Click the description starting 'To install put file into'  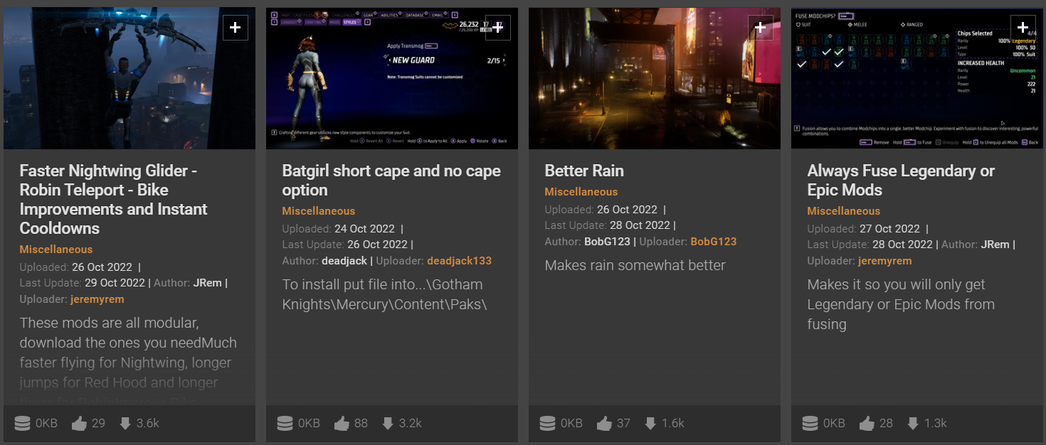click(x=385, y=294)
